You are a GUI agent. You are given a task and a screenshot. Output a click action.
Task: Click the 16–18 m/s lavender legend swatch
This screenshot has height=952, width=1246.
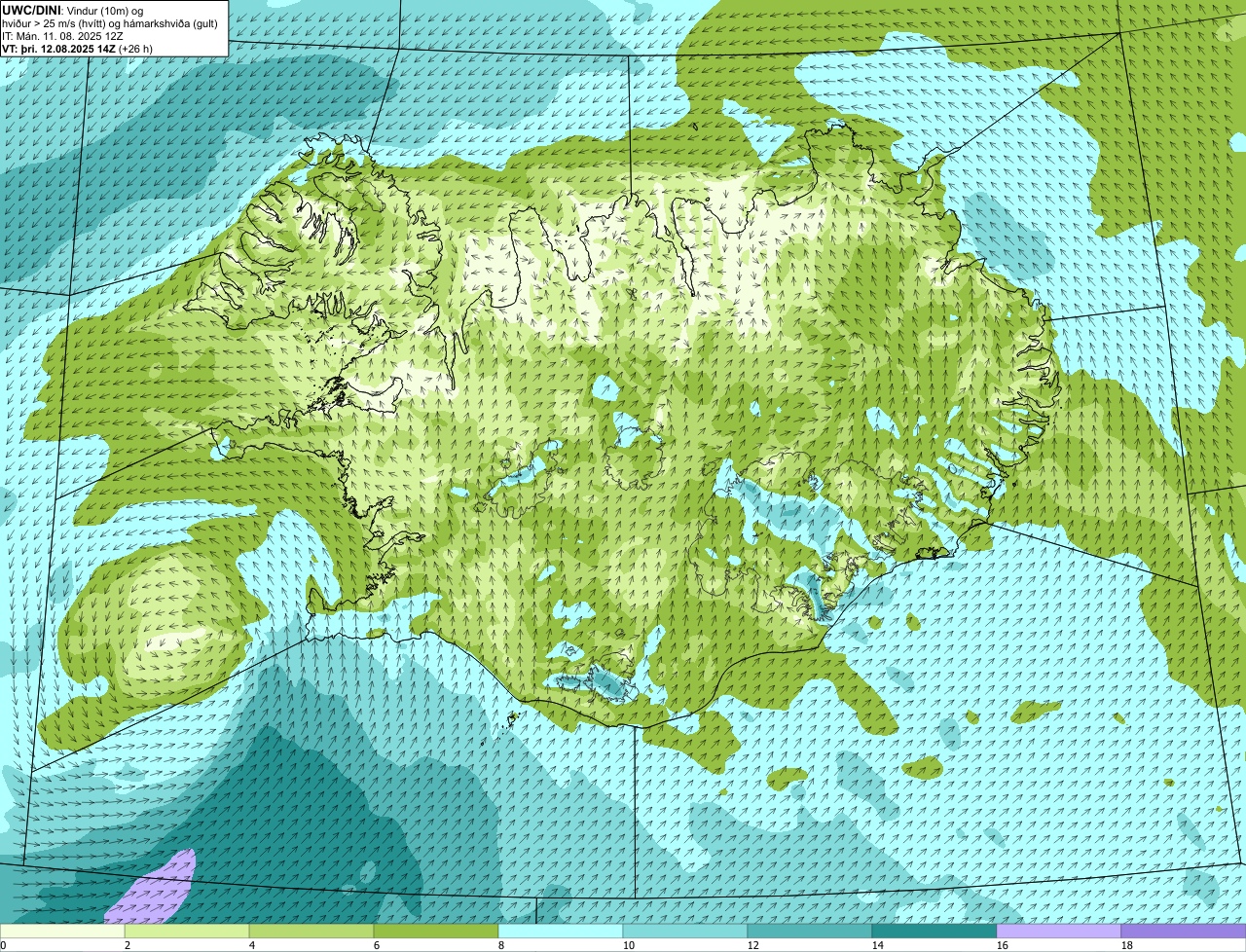(x=1059, y=932)
